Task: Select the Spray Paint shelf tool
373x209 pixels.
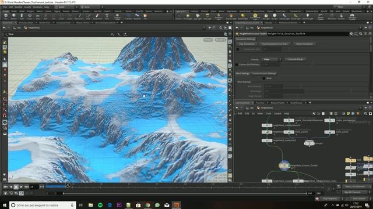Action: (x=97, y=16)
